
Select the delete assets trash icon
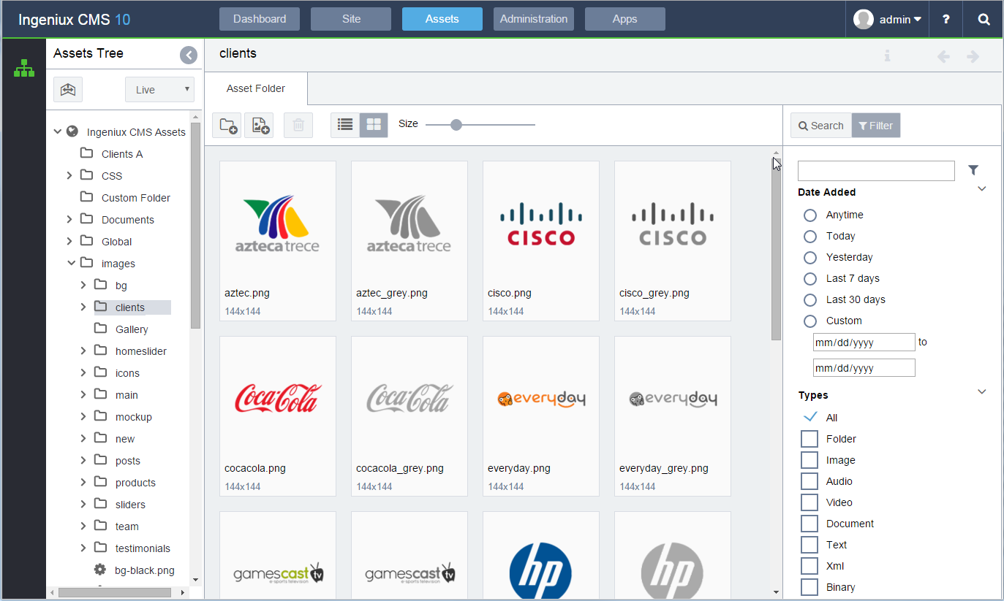point(298,124)
